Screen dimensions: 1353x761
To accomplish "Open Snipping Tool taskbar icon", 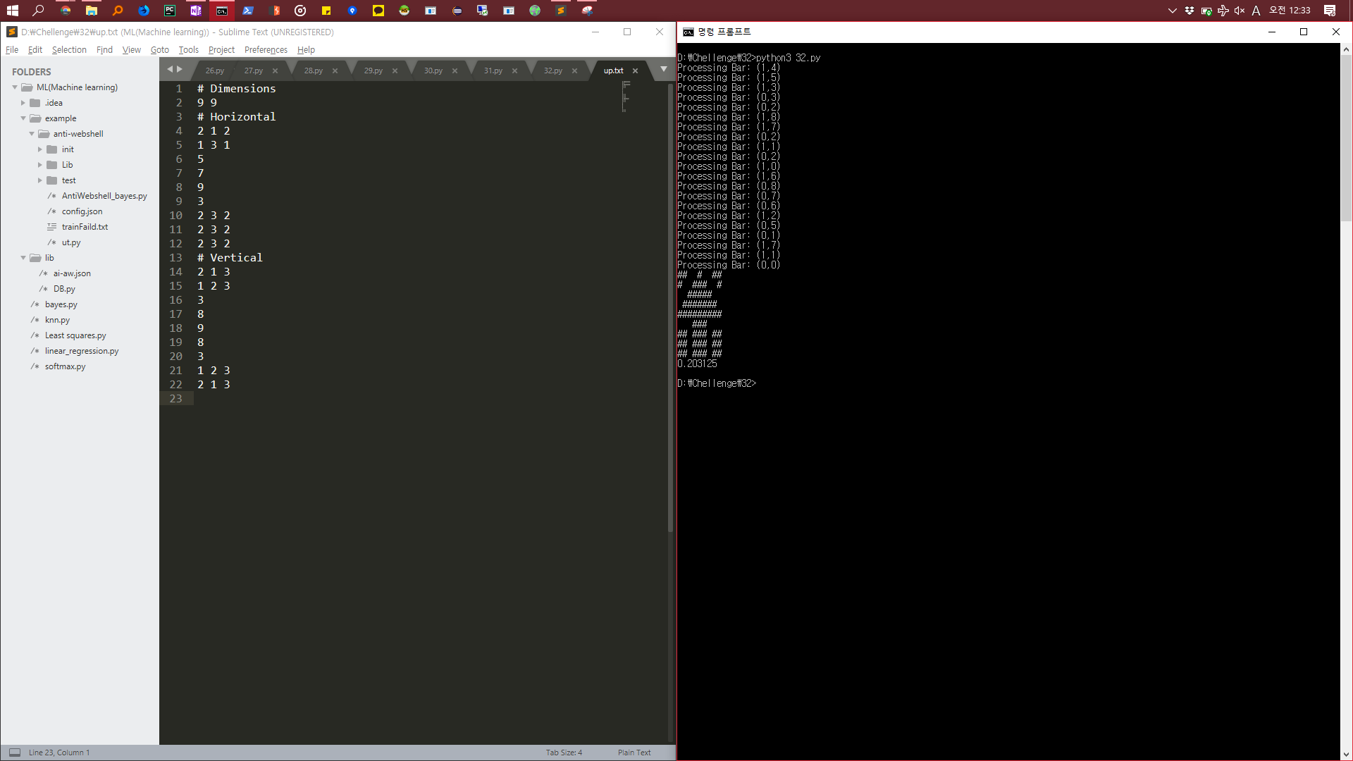I will (587, 11).
